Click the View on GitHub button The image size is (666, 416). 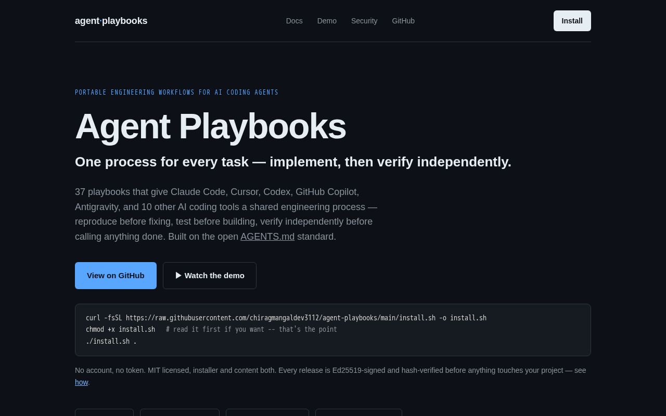click(x=116, y=276)
